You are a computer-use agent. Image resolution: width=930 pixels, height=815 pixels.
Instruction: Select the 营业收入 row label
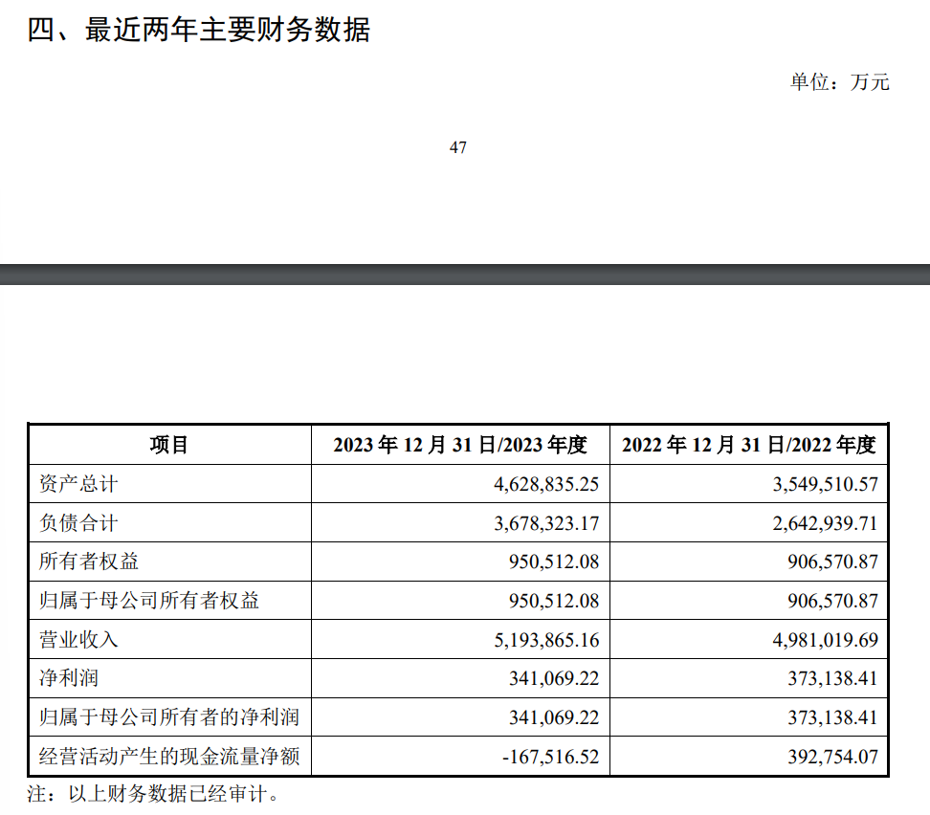click(78, 639)
